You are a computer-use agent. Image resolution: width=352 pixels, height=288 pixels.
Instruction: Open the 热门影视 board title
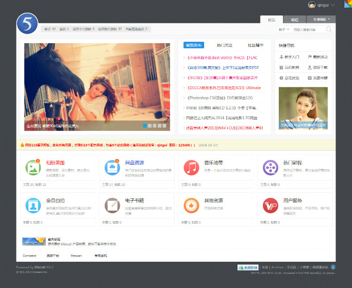pyautogui.click(x=293, y=163)
